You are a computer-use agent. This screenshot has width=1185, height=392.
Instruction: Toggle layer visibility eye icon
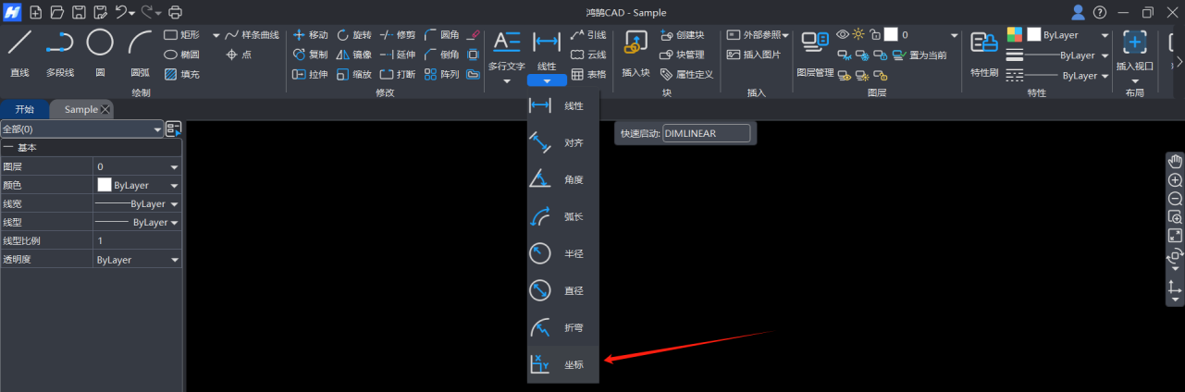coord(843,34)
